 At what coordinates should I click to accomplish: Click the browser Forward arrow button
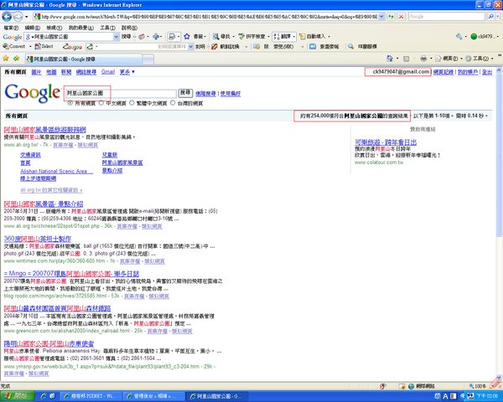pos(18,17)
